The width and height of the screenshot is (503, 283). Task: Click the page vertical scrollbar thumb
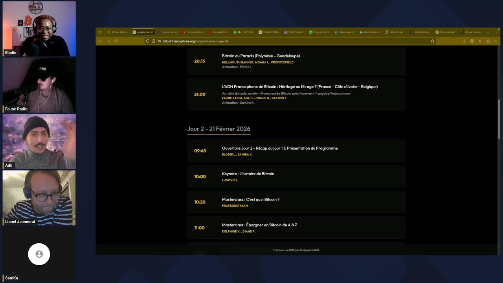(499, 119)
